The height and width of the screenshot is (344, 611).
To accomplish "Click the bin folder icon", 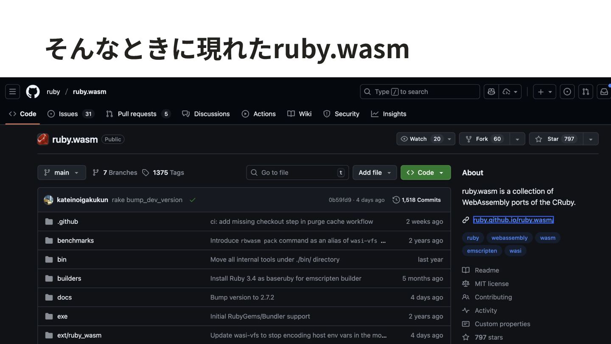I will point(49,259).
